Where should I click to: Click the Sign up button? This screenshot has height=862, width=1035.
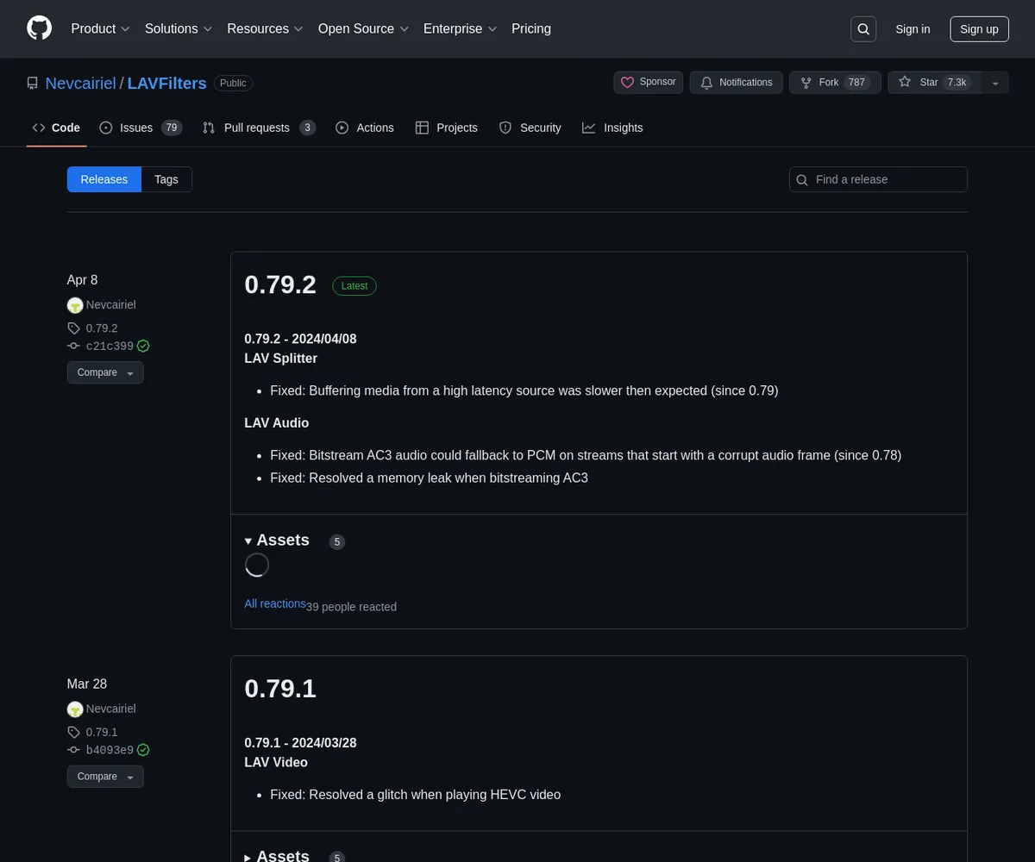[979, 29]
